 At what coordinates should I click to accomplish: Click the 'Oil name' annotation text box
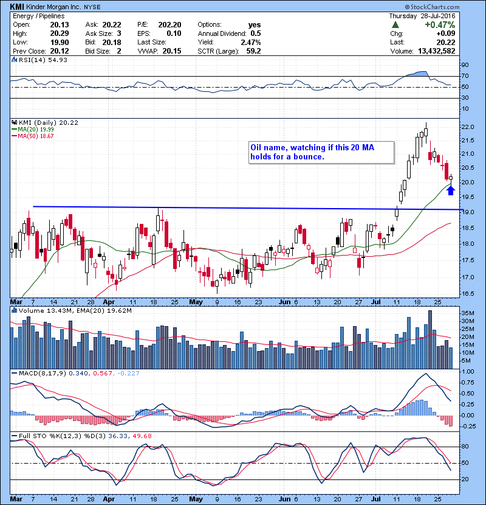320,153
